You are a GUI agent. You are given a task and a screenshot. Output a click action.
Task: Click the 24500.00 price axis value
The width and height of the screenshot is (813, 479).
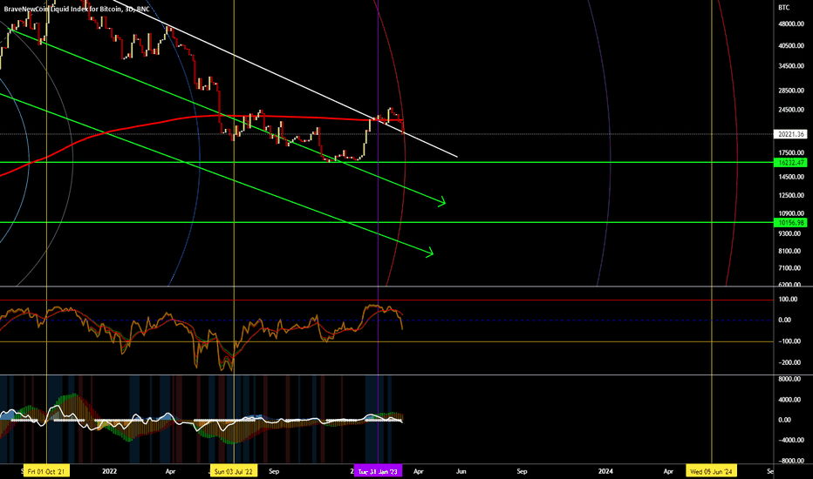[x=790, y=110]
